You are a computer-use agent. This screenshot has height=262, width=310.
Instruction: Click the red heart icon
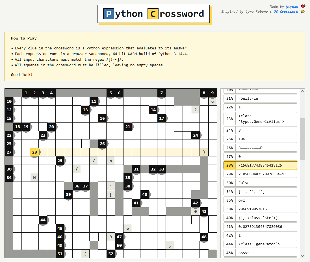[x=303, y=6]
